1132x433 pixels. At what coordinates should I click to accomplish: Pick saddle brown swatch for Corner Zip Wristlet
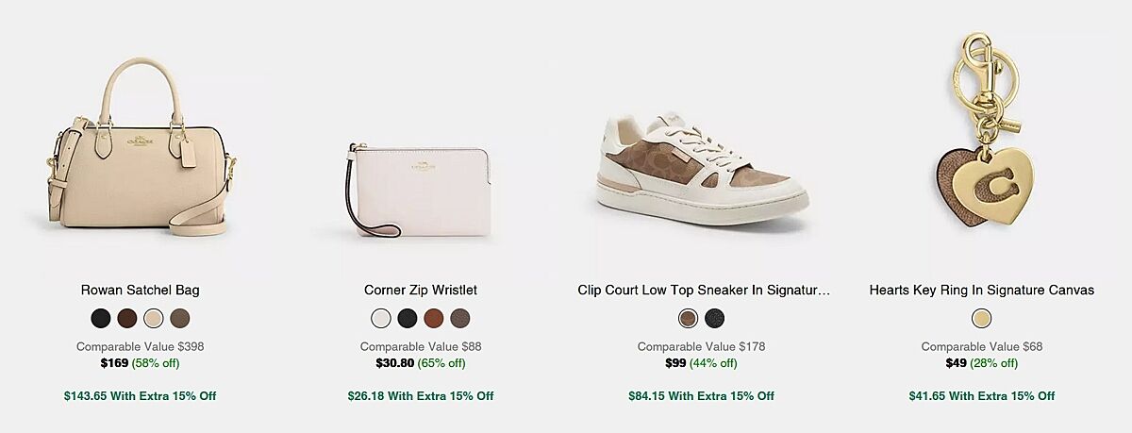pos(434,319)
